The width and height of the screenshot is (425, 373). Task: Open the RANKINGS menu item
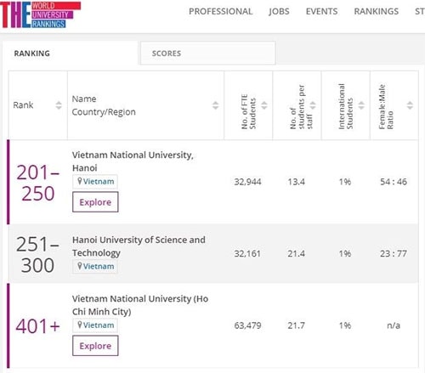(377, 11)
